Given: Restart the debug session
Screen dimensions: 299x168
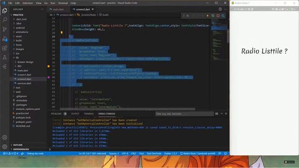Looking at the screenshot, I should tap(213, 16).
